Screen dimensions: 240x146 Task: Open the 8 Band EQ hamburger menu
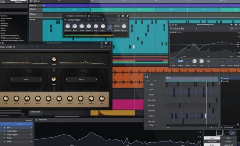coord(171,29)
